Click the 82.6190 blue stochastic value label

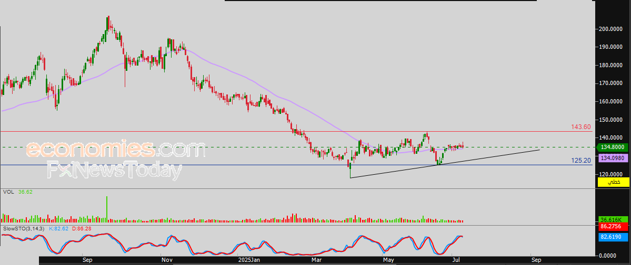613,238
